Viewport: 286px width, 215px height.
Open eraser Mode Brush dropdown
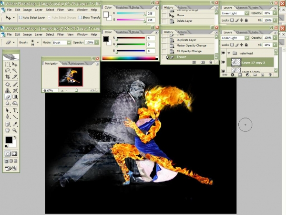[x=69, y=43]
